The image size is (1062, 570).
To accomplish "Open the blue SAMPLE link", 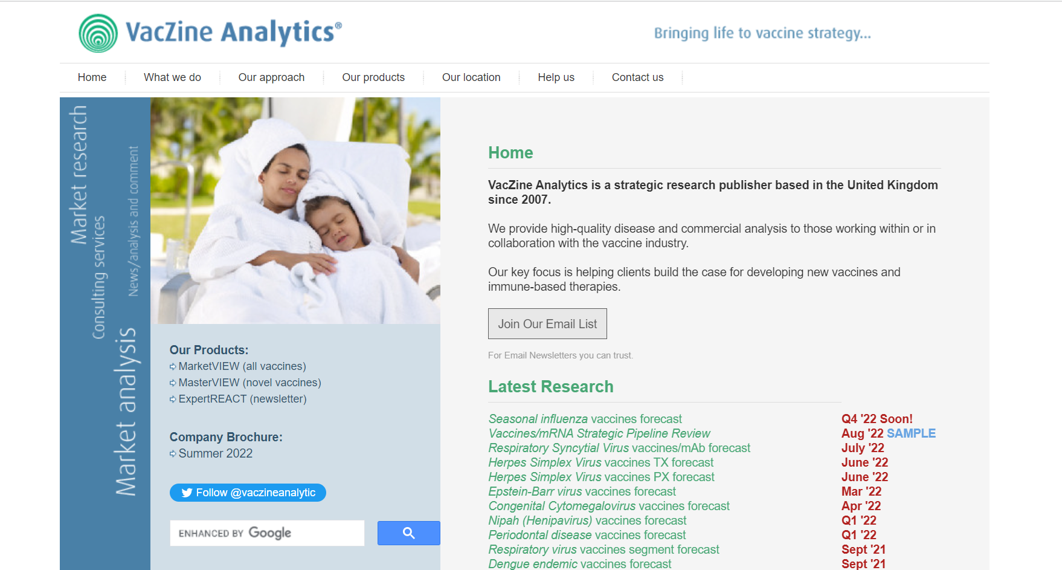I will [x=911, y=433].
